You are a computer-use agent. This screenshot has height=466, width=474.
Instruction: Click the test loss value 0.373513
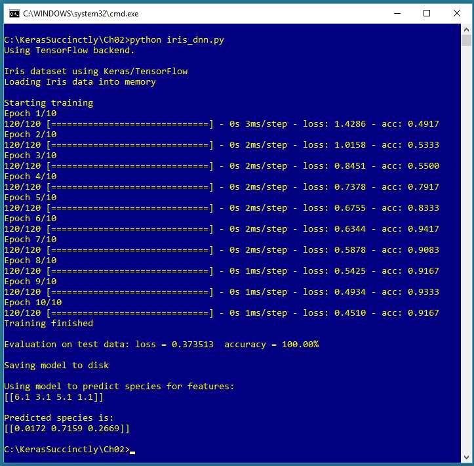193,345
